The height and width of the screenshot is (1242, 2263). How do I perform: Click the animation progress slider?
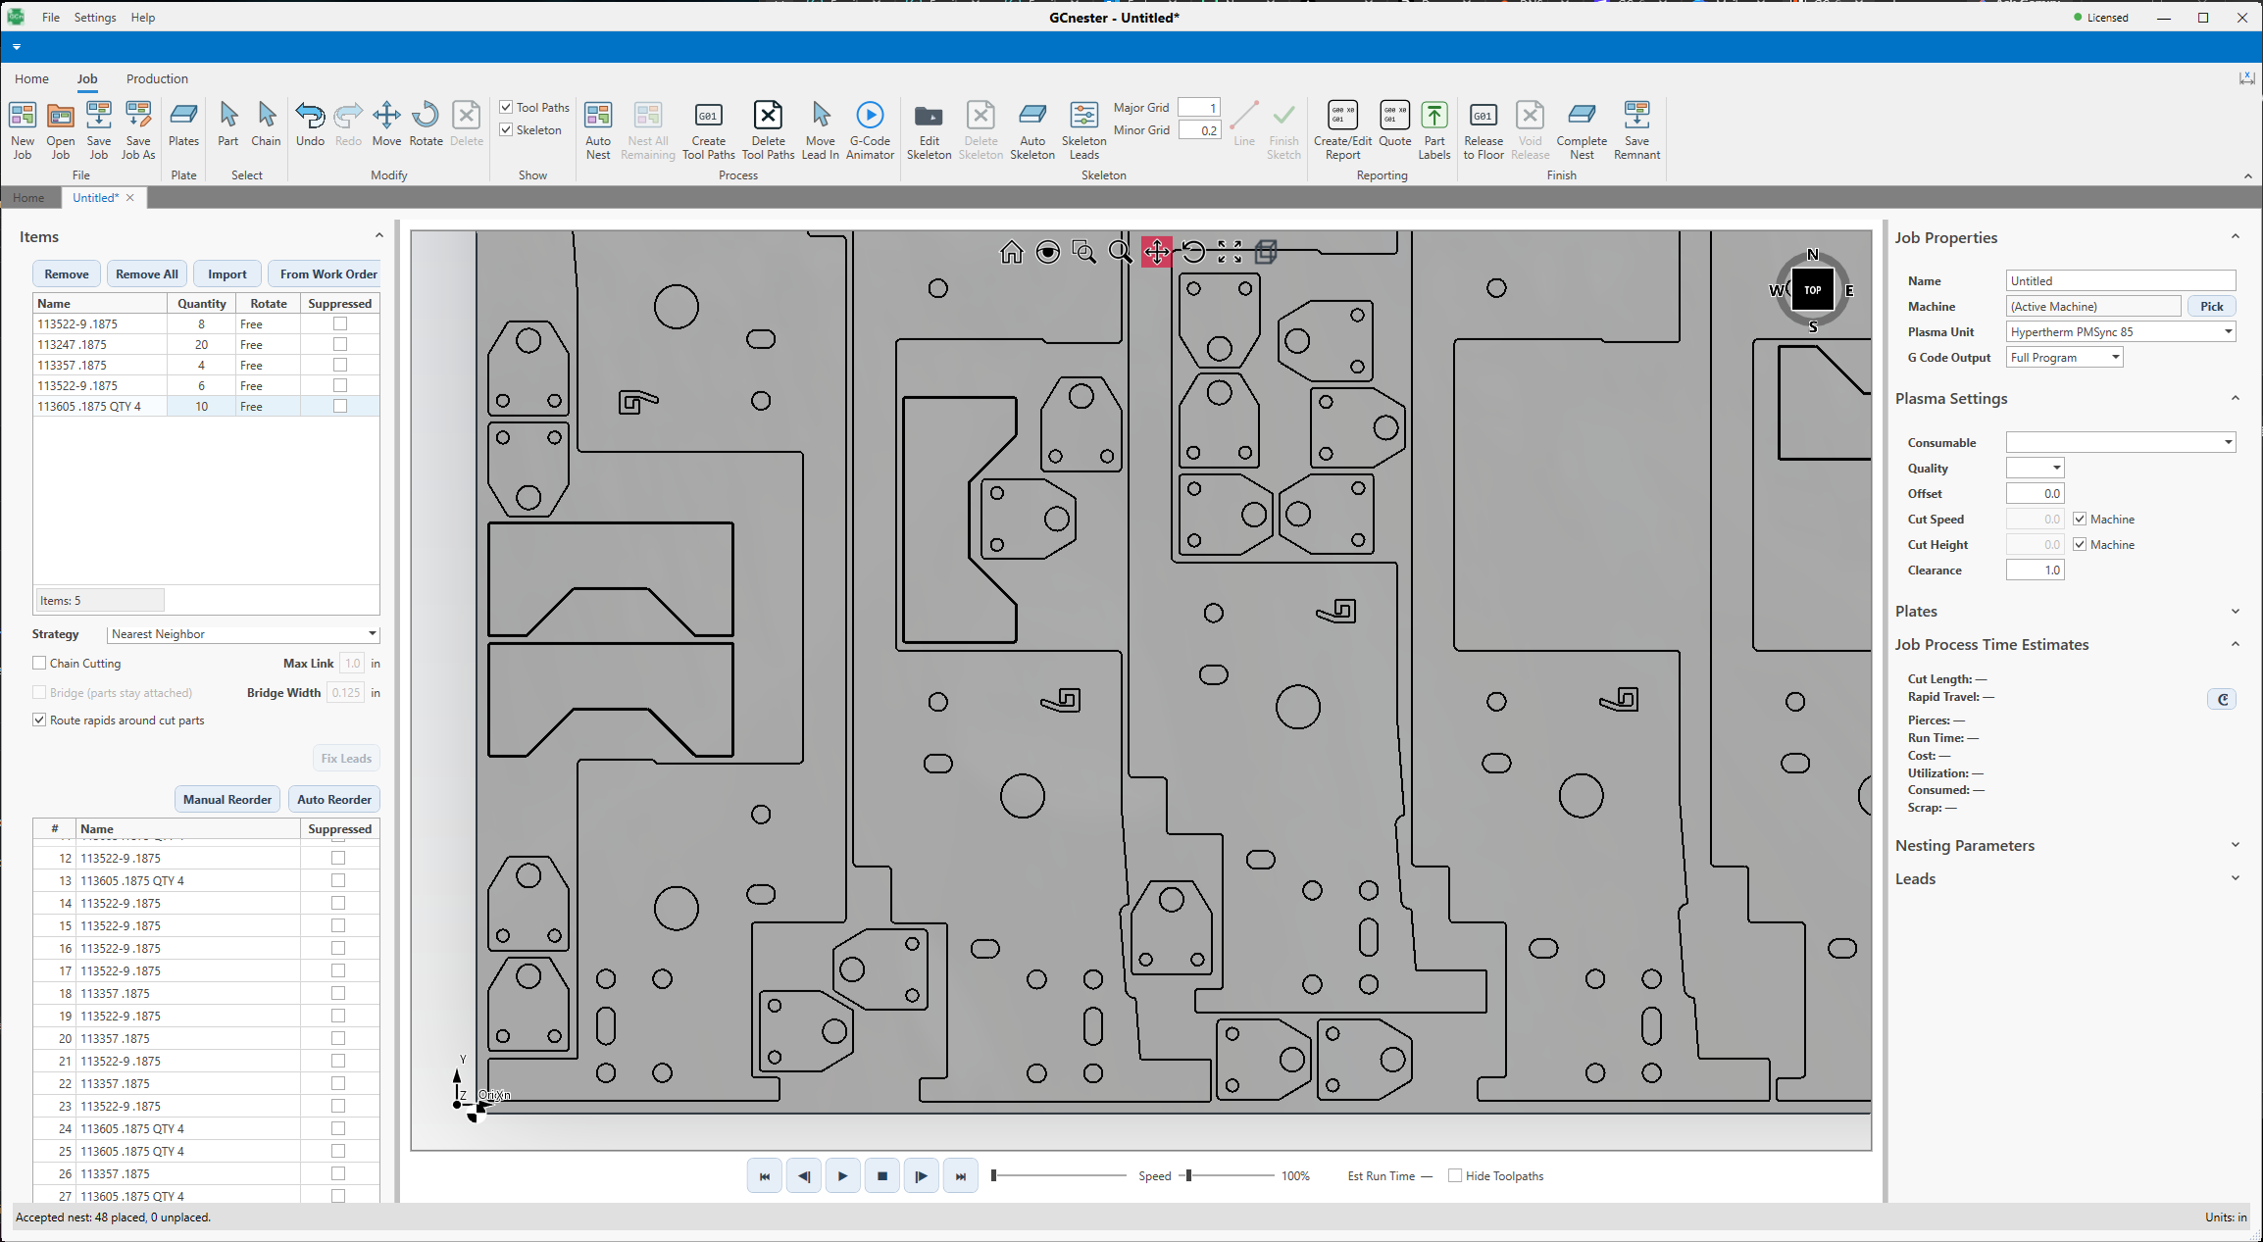tap(1059, 1175)
